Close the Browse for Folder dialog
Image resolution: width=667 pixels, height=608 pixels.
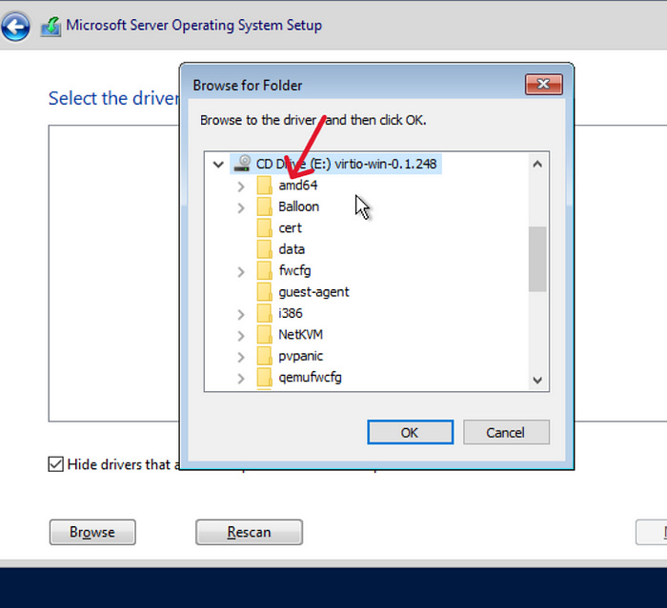(544, 84)
